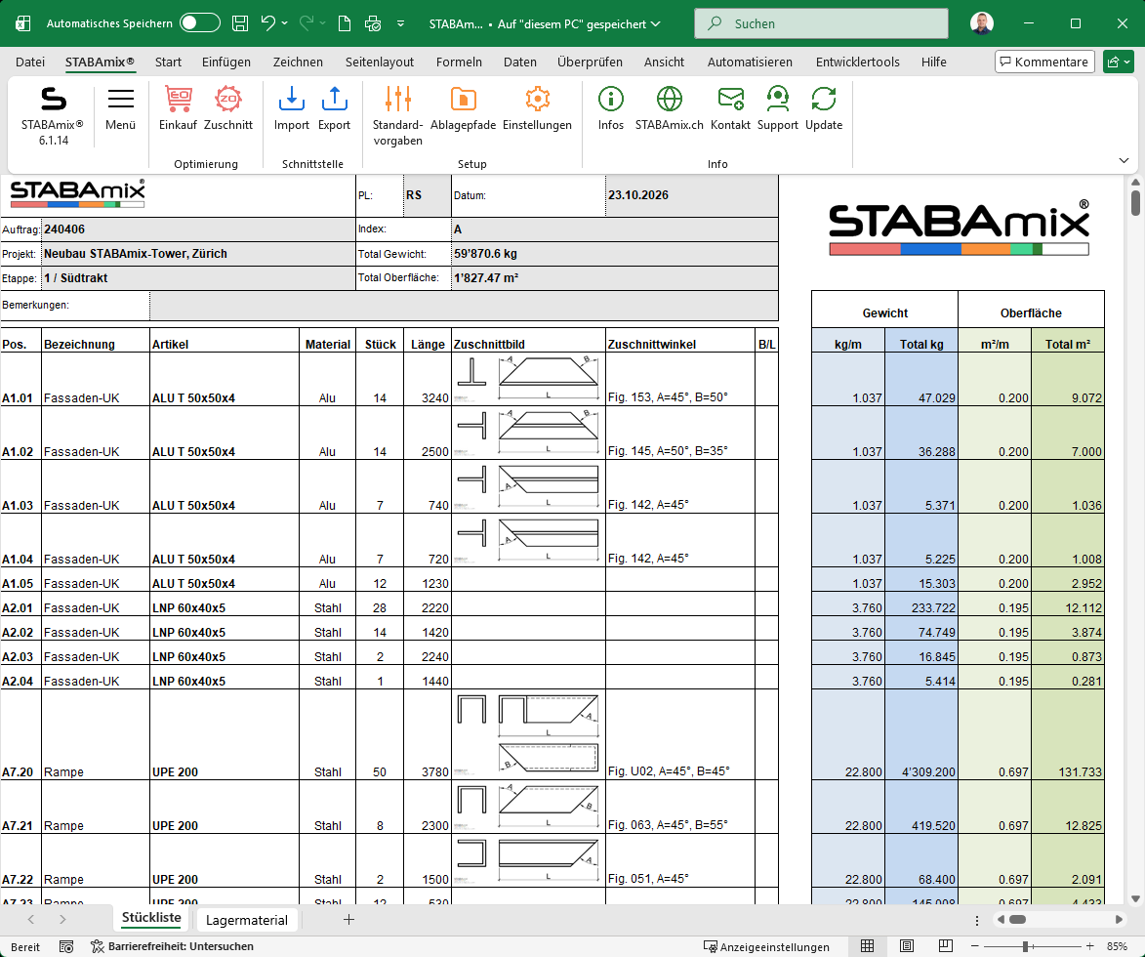Click the horizontal scrollbar thumb
1145x957 pixels.
click(1018, 920)
